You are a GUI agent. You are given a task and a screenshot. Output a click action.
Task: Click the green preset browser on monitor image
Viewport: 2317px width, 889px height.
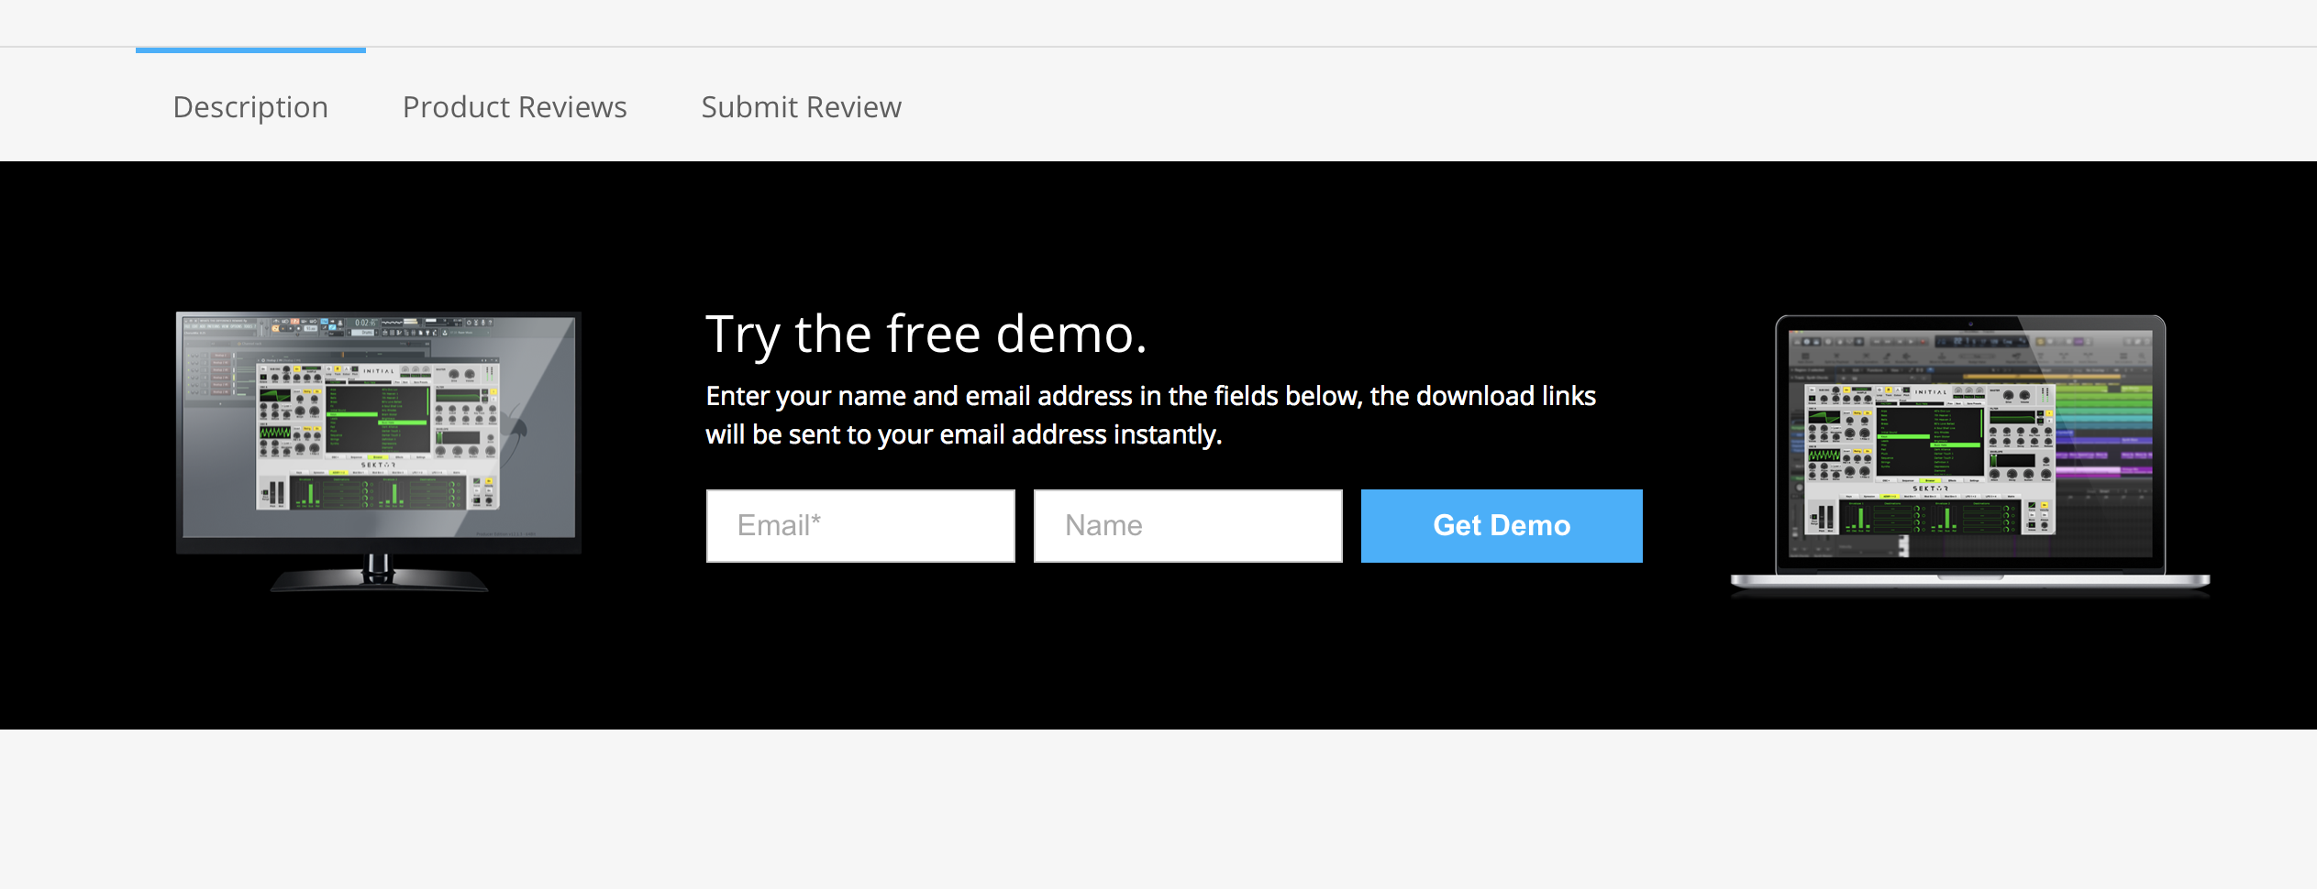(379, 418)
